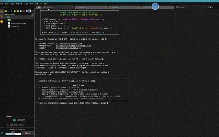Open the tools sidebar tab
This screenshot has height=137, width=219.
pos(2,17)
